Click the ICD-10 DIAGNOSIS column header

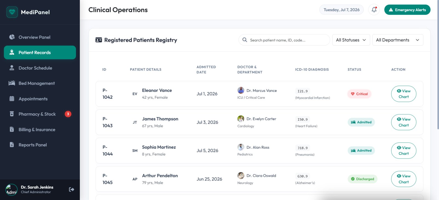tap(312, 69)
